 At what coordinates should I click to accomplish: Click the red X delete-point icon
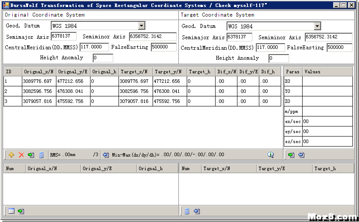click(21, 155)
